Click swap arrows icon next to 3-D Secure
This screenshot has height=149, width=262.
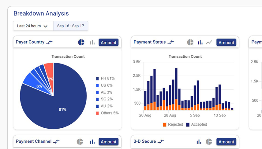pos(161,141)
